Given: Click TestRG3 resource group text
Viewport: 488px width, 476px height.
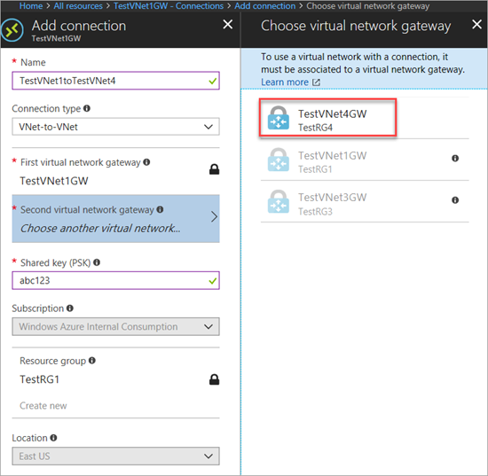Looking at the screenshot, I should pos(315,212).
